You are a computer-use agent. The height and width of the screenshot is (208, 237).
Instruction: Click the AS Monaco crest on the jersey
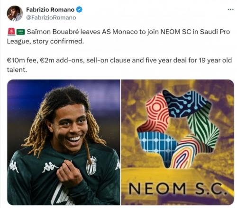click(91, 166)
